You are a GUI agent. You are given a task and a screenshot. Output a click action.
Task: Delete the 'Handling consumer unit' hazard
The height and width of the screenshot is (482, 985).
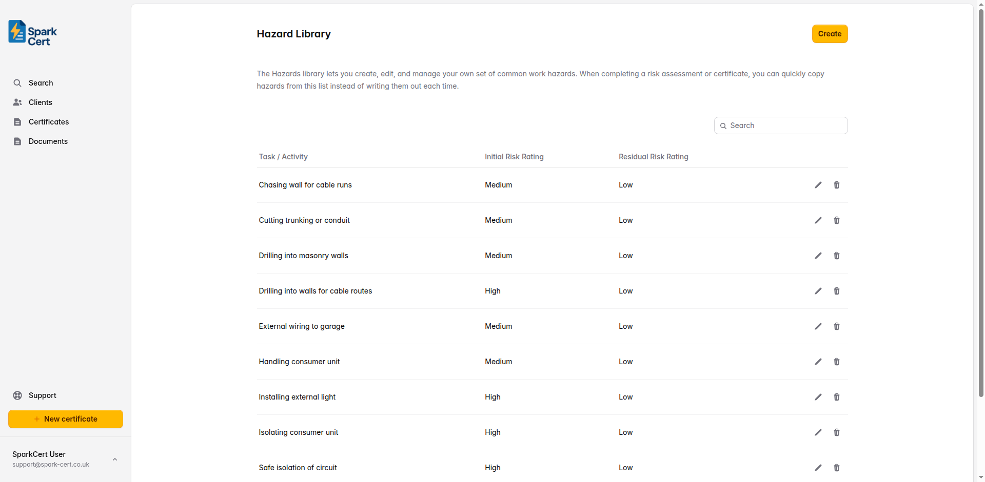(836, 362)
